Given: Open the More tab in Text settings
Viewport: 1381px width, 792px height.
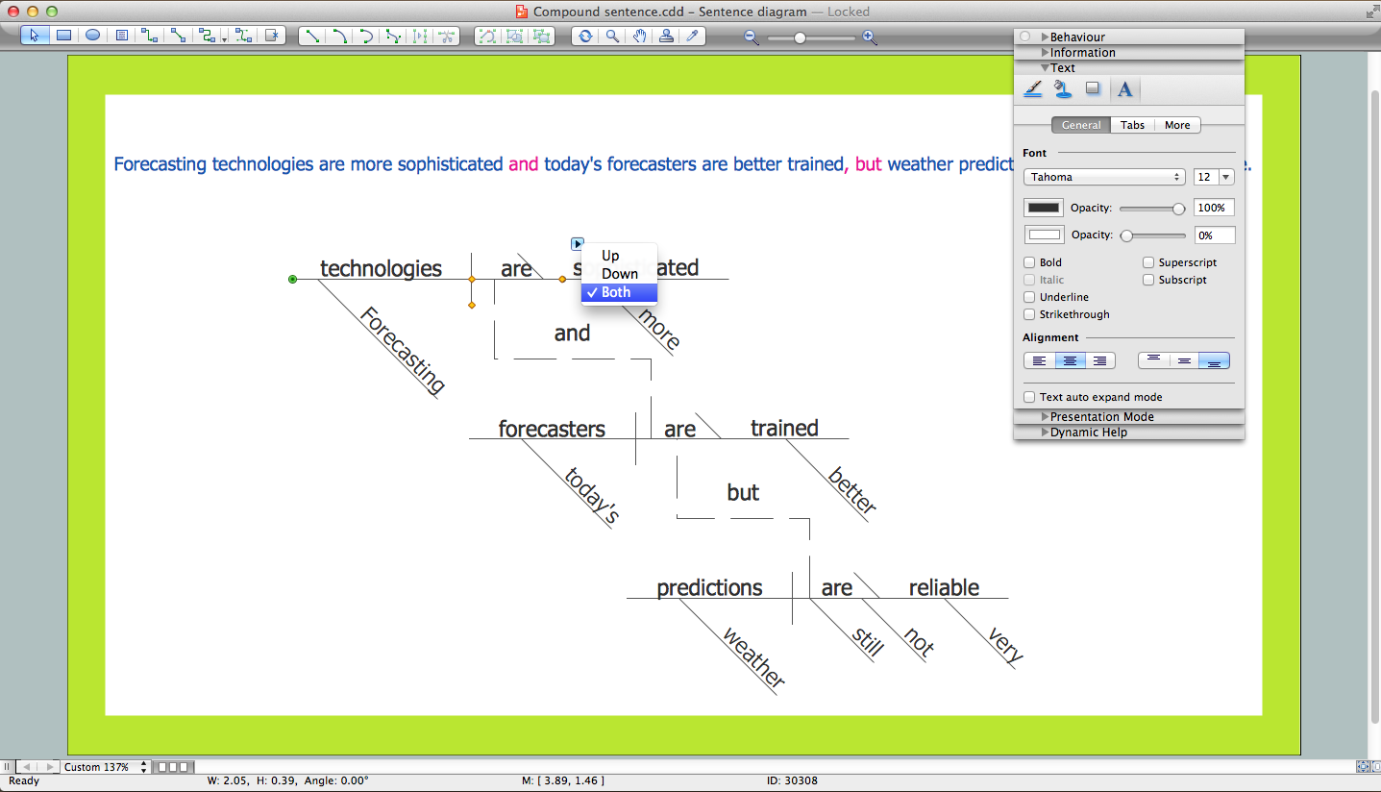Looking at the screenshot, I should (1177, 125).
